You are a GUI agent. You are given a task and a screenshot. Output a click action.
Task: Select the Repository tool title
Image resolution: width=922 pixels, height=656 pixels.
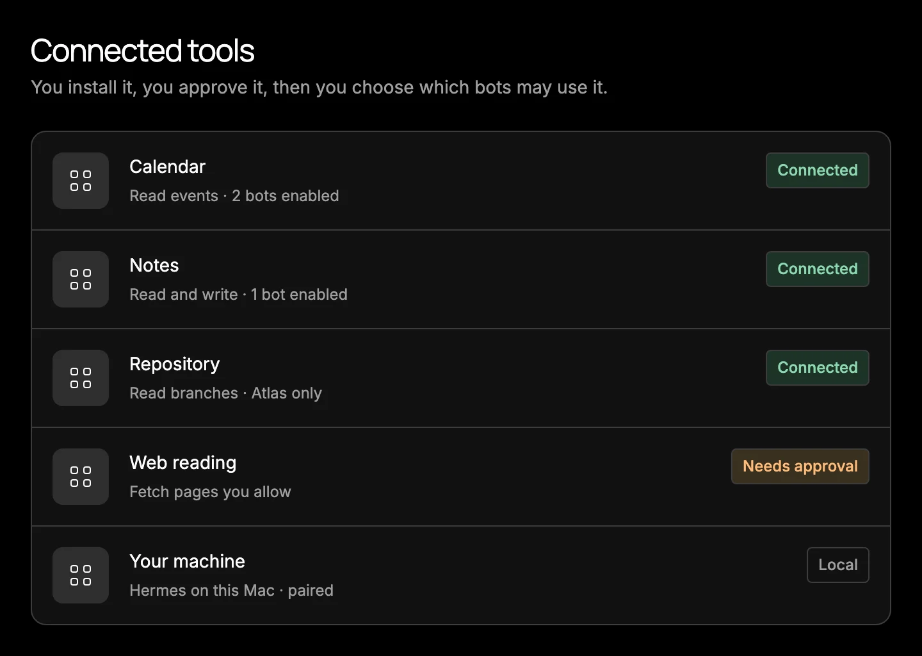tap(175, 364)
